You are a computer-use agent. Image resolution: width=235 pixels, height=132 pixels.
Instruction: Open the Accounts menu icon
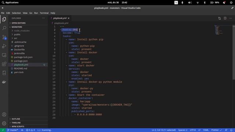point(4,114)
